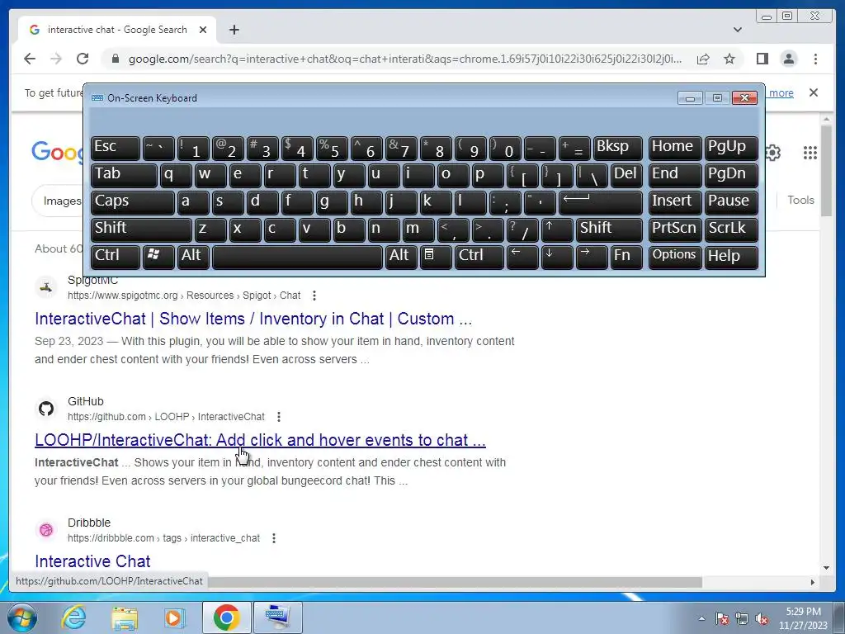Toggle the left Alt key on the keyboard
Screen dimensions: 845x634
[x=193, y=257]
